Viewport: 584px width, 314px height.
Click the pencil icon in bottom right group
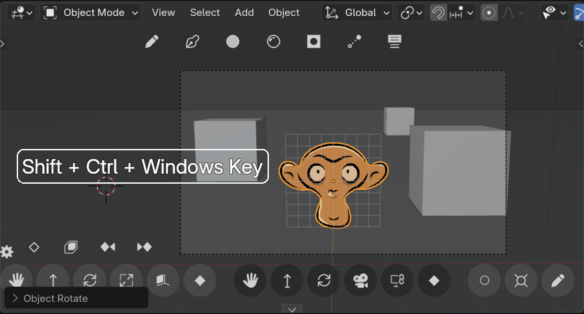(557, 280)
